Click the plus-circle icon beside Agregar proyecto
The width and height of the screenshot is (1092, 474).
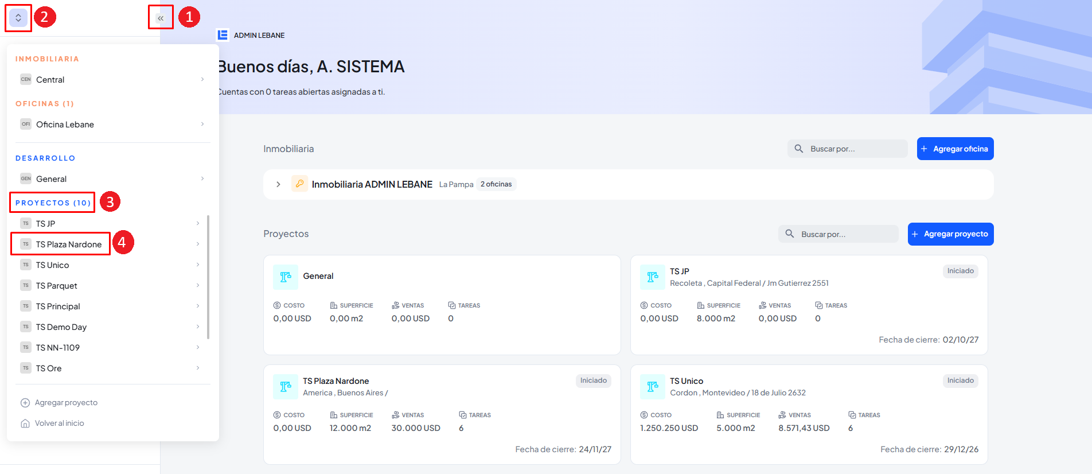(25, 403)
